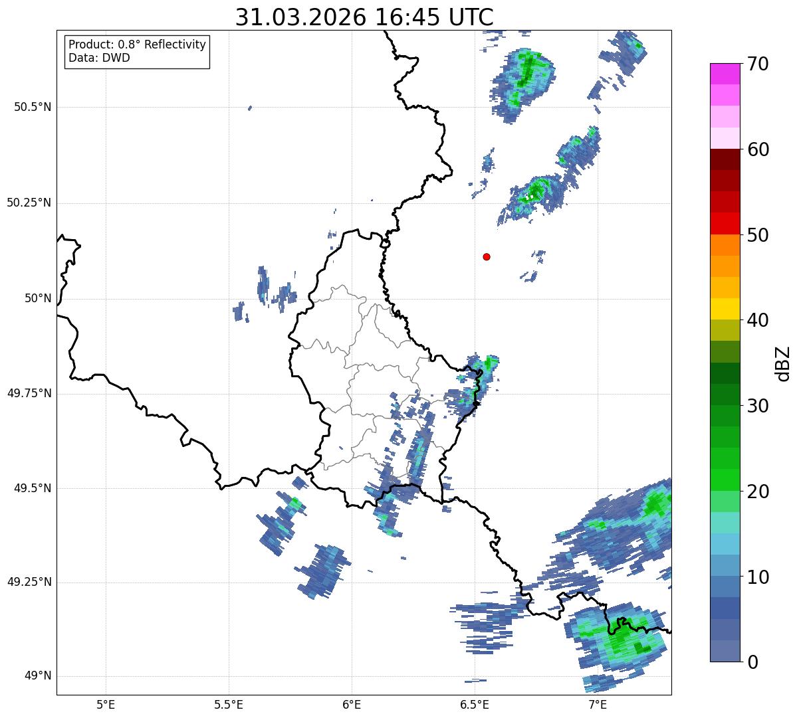Click the 49.5°N latitude label
Viewport: 799px width, 718px height.
pos(33,488)
